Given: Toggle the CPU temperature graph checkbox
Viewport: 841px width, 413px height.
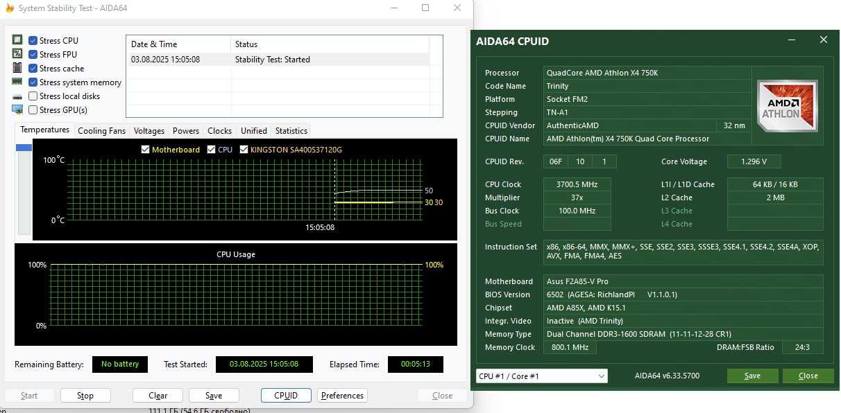Looking at the screenshot, I should click(x=212, y=149).
